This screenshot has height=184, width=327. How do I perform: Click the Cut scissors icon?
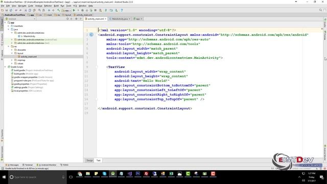tap(26, 10)
